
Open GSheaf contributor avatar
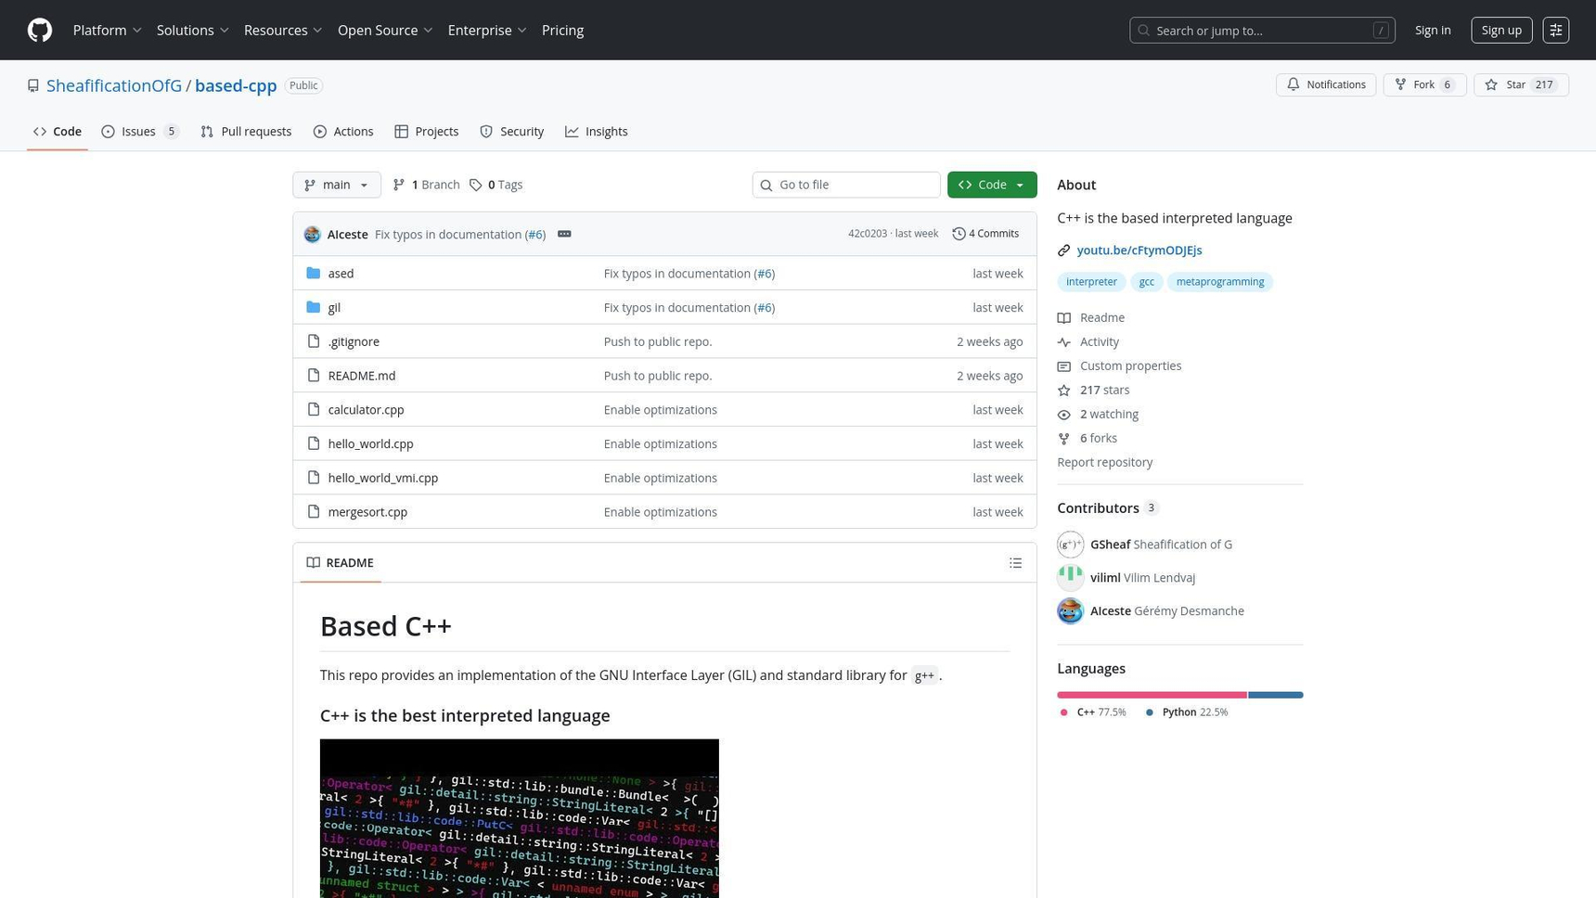pyautogui.click(x=1071, y=545)
